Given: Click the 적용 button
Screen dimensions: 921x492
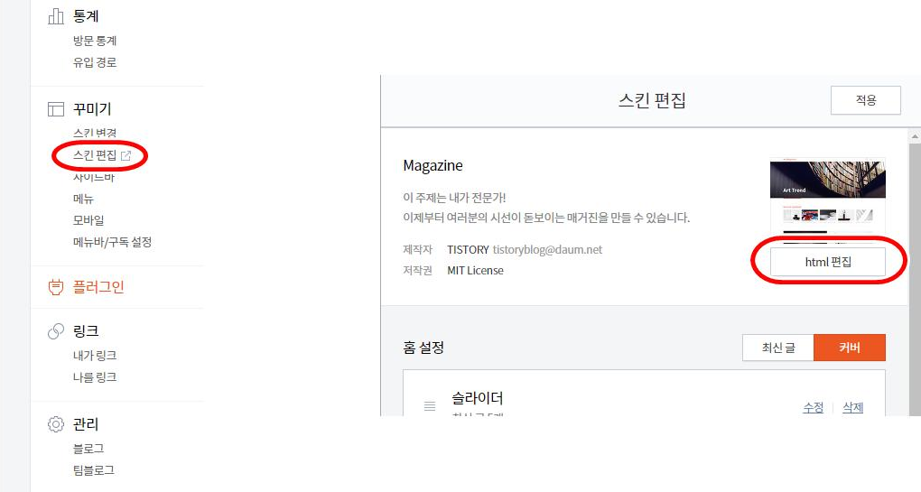Looking at the screenshot, I should [x=866, y=100].
